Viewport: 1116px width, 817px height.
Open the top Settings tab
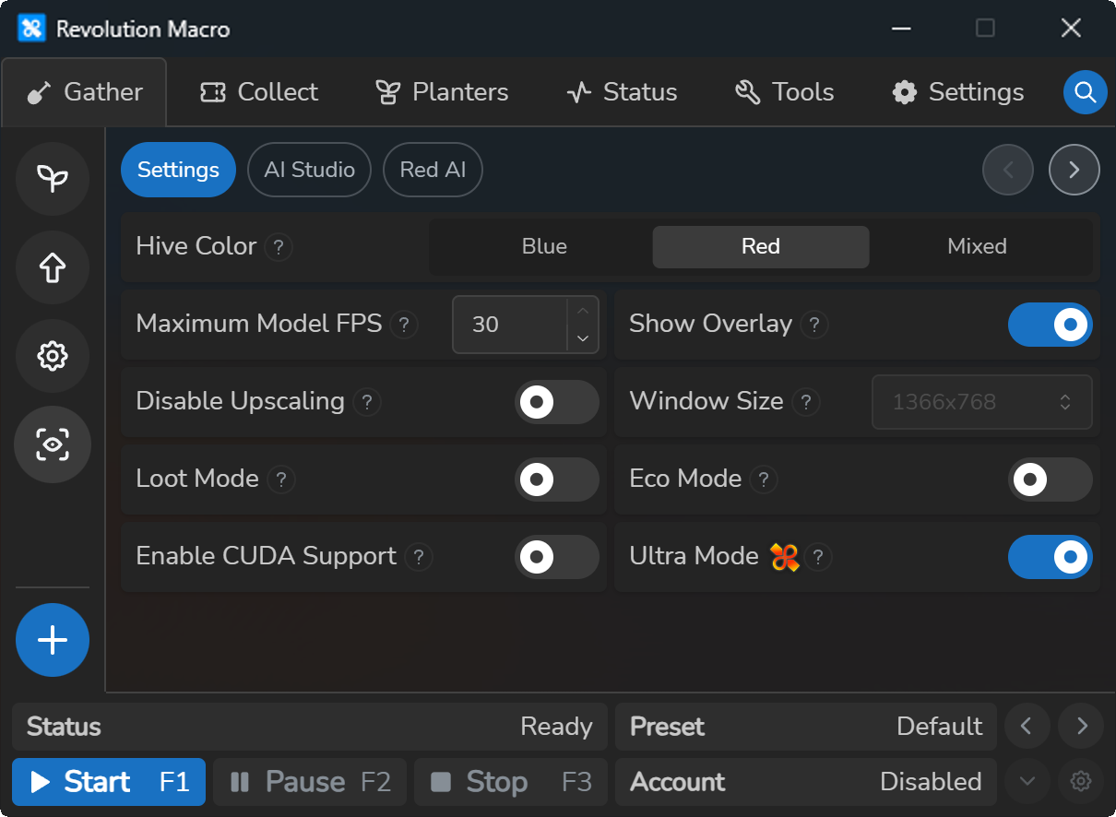pyautogui.click(x=958, y=92)
